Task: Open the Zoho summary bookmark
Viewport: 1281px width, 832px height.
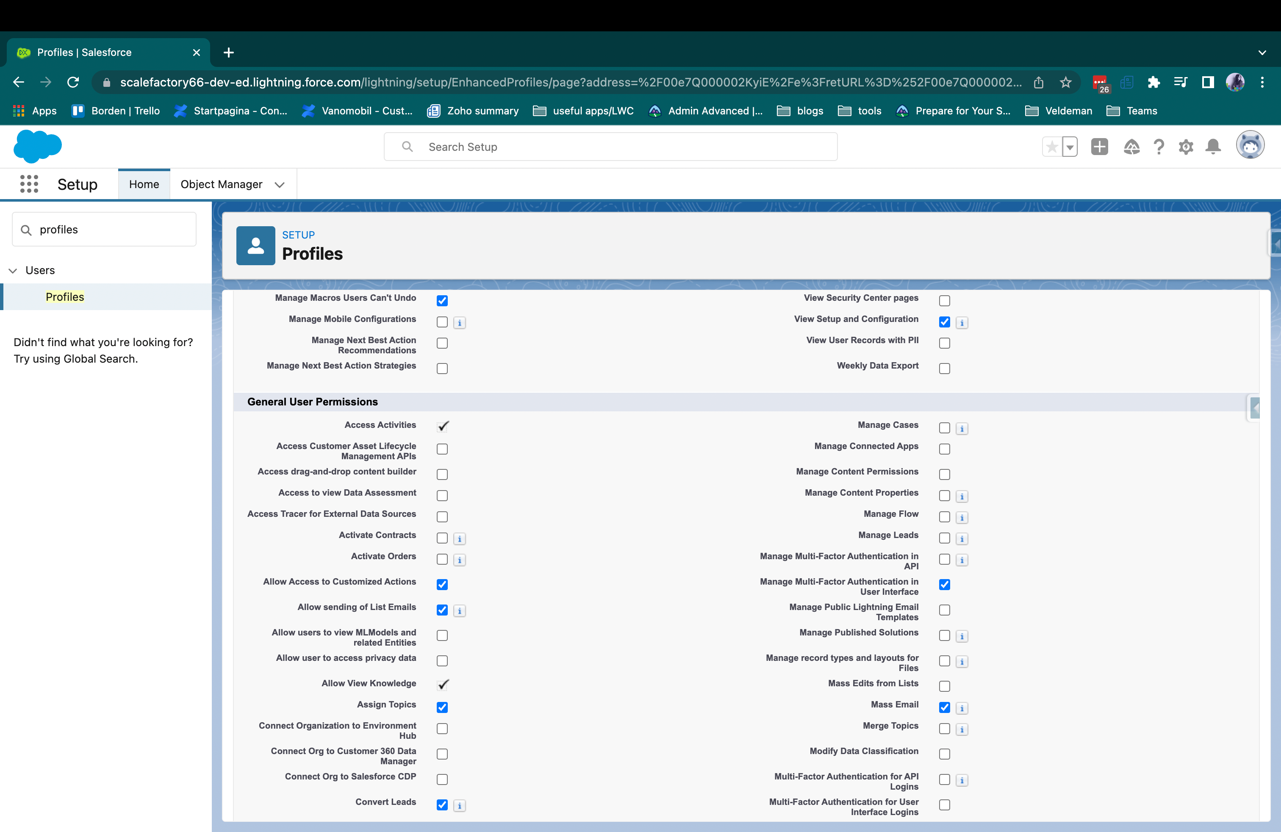Action: (x=473, y=111)
